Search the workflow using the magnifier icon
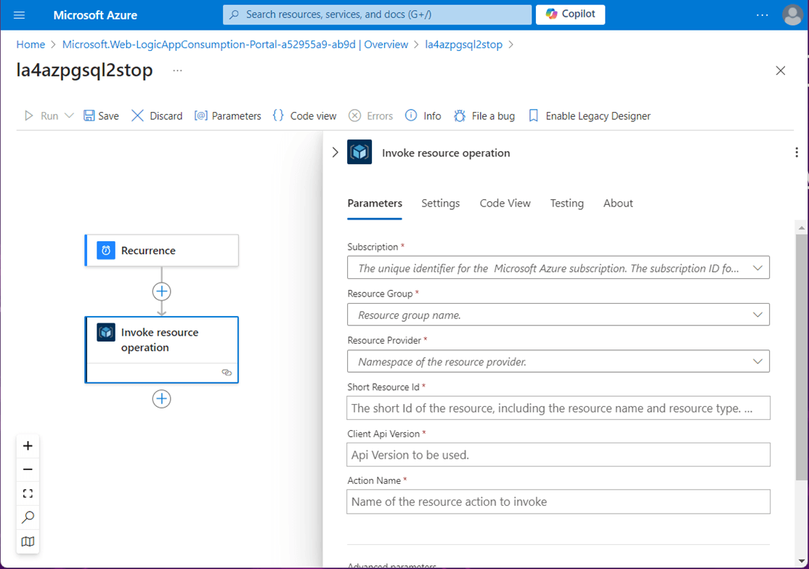809x569 pixels. tap(28, 517)
